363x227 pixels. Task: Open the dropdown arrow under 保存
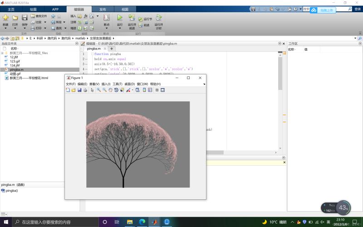point(25,28)
